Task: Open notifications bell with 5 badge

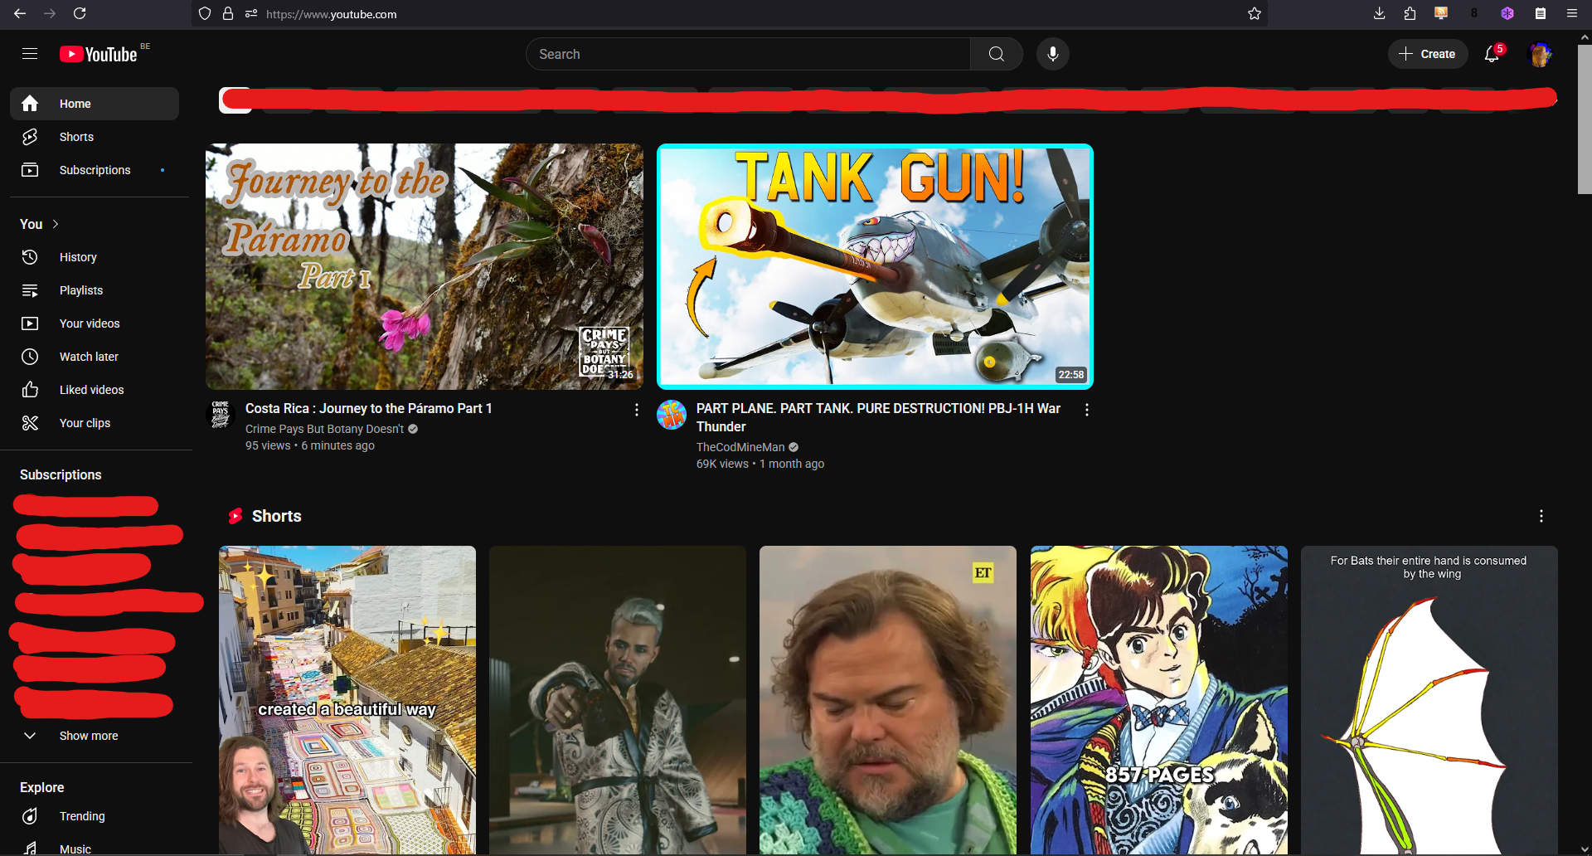Action: (1492, 54)
